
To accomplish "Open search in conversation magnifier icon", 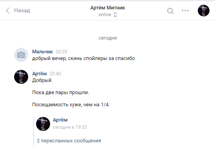I will tap(170, 11).
